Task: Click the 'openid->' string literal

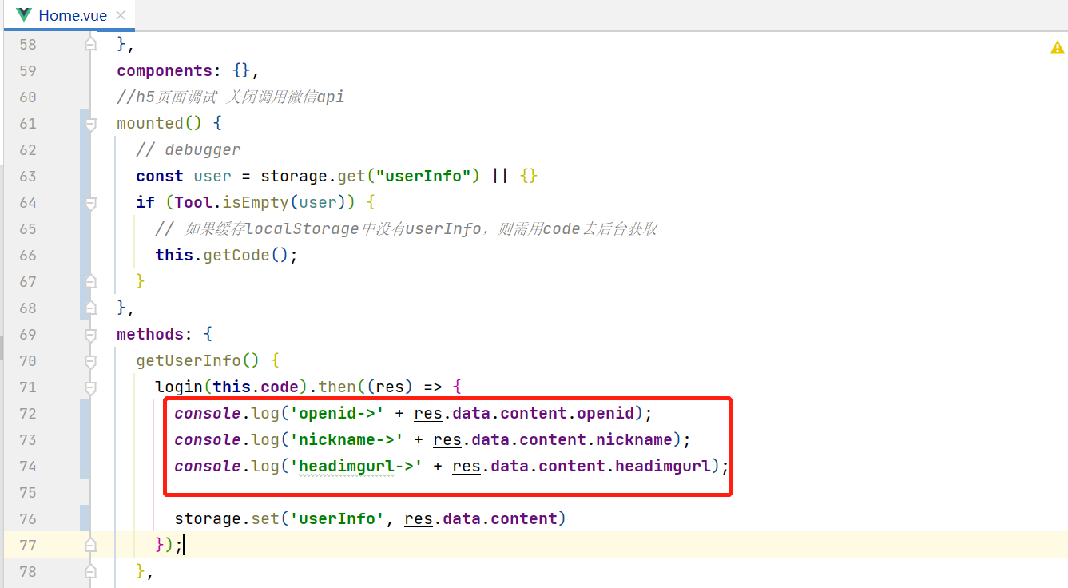Action: click(338, 413)
